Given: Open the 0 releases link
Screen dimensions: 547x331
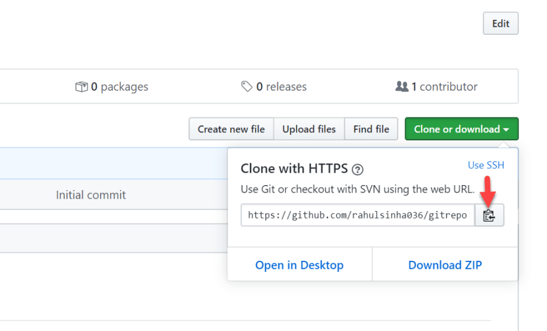Looking at the screenshot, I should (274, 86).
